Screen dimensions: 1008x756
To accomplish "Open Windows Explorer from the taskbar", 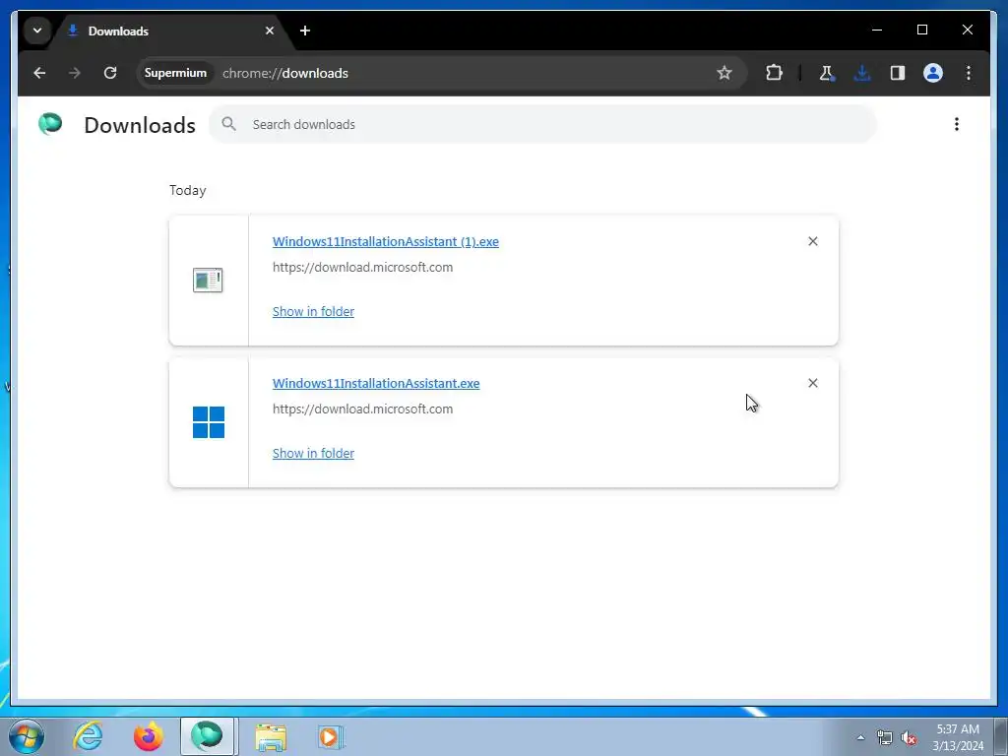I will tap(271, 736).
